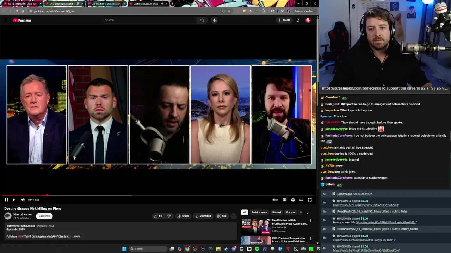Close the Live Reaction to Utah tab

pos(124,4)
